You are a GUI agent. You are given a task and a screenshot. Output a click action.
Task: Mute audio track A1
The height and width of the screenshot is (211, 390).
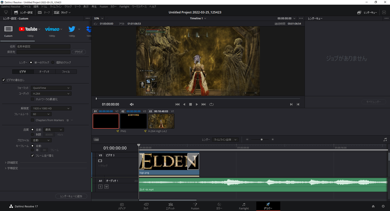(106, 186)
